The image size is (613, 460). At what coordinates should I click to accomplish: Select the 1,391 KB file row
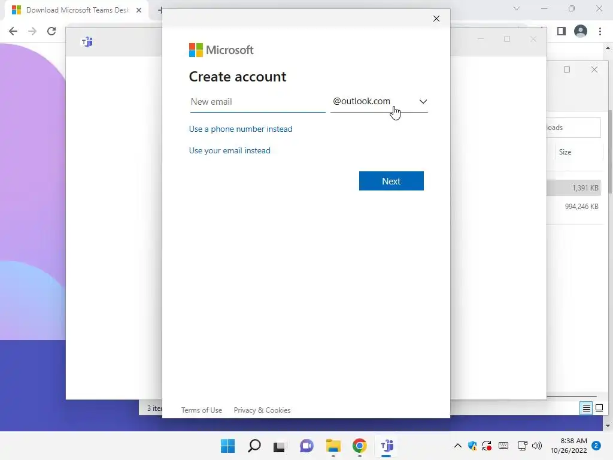pos(575,187)
